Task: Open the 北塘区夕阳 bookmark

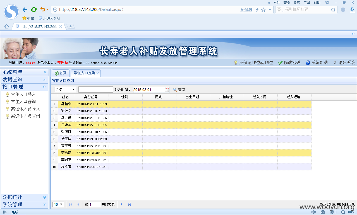Action: (49, 18)
